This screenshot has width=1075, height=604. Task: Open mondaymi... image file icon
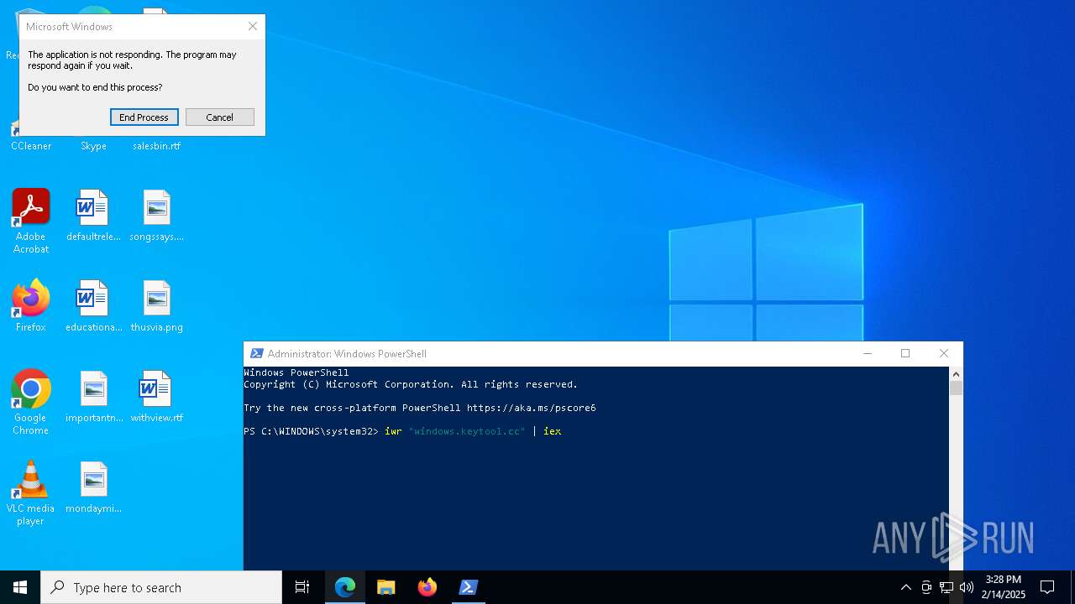pyautogui.click(x=93, y=487)
